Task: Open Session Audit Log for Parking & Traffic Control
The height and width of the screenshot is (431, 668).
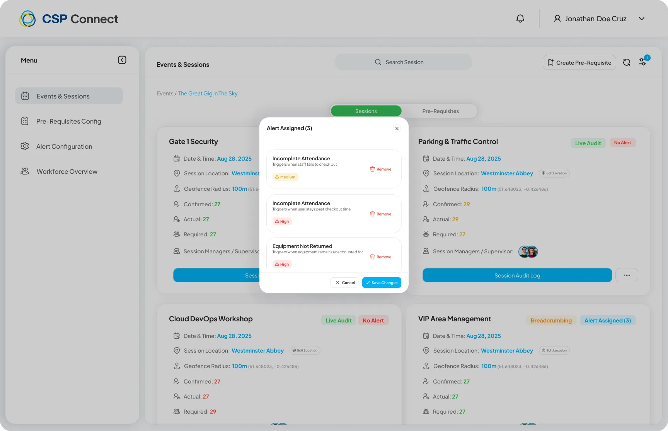Action: pos(517,275)
